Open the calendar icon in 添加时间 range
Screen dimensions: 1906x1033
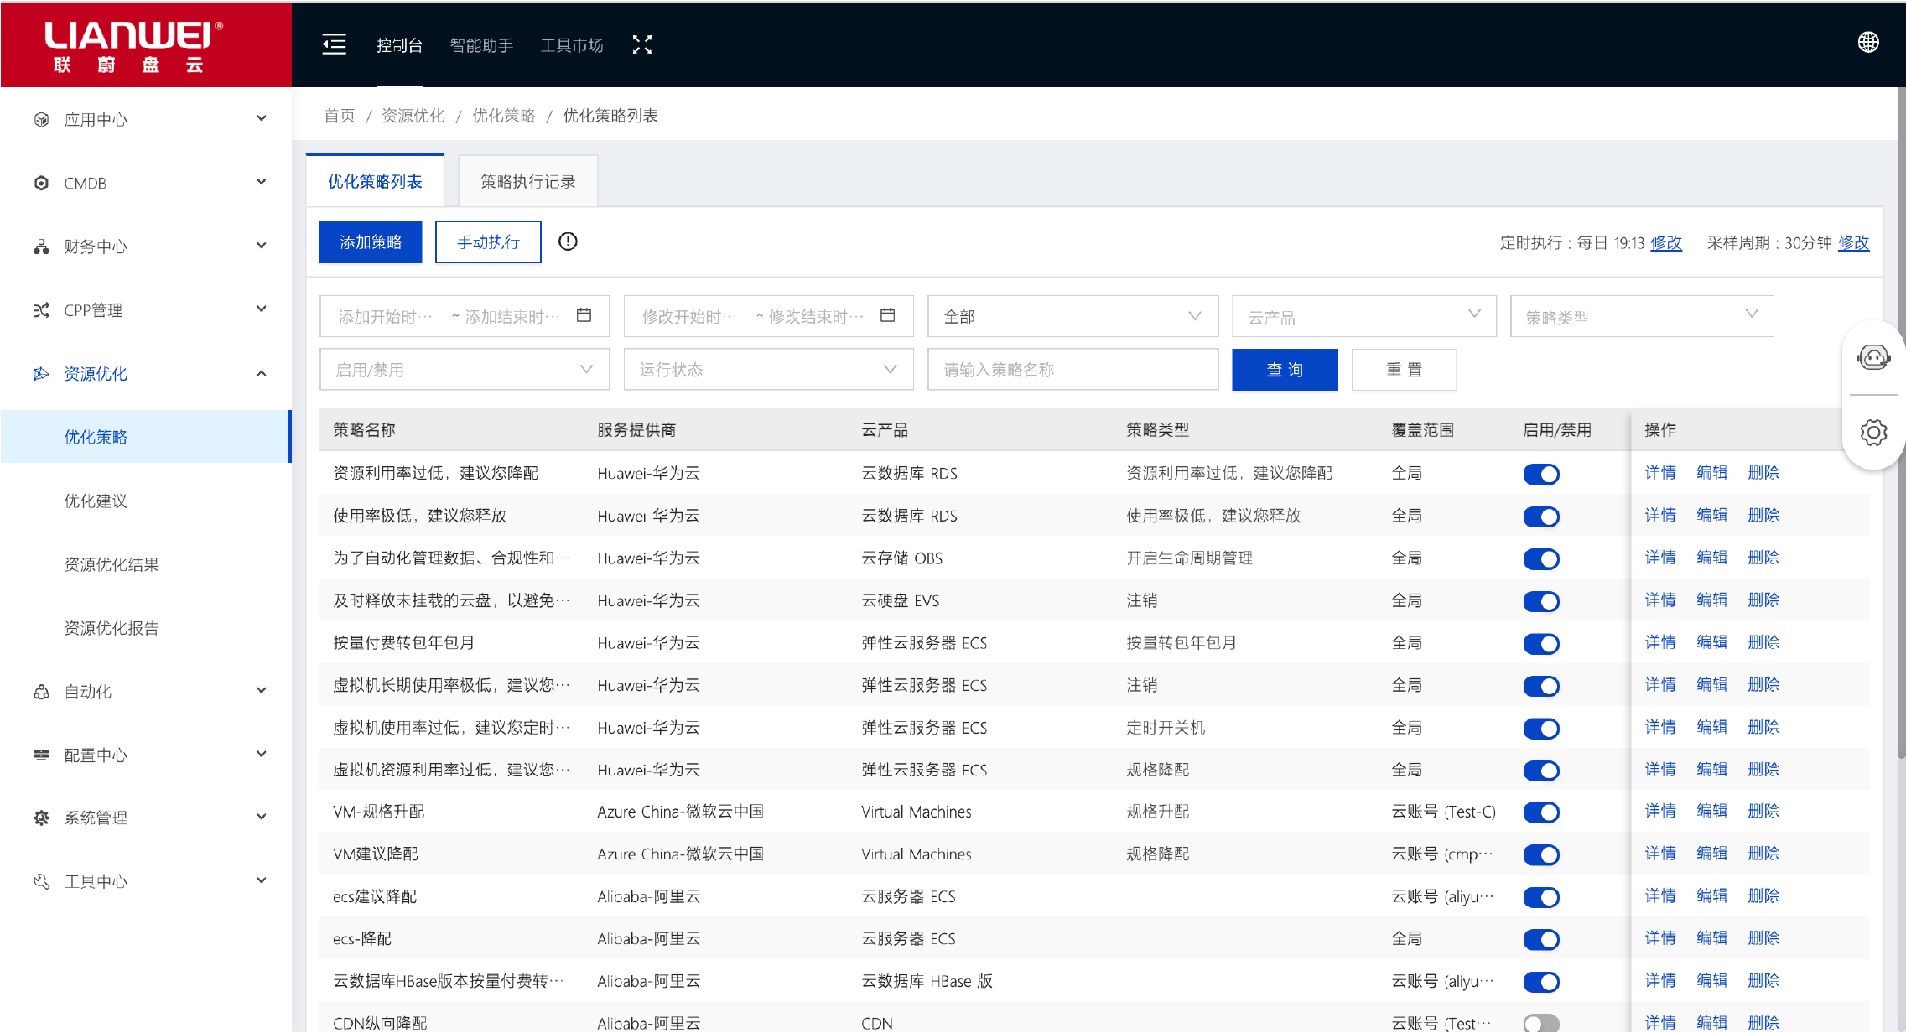tap(584, 315)
